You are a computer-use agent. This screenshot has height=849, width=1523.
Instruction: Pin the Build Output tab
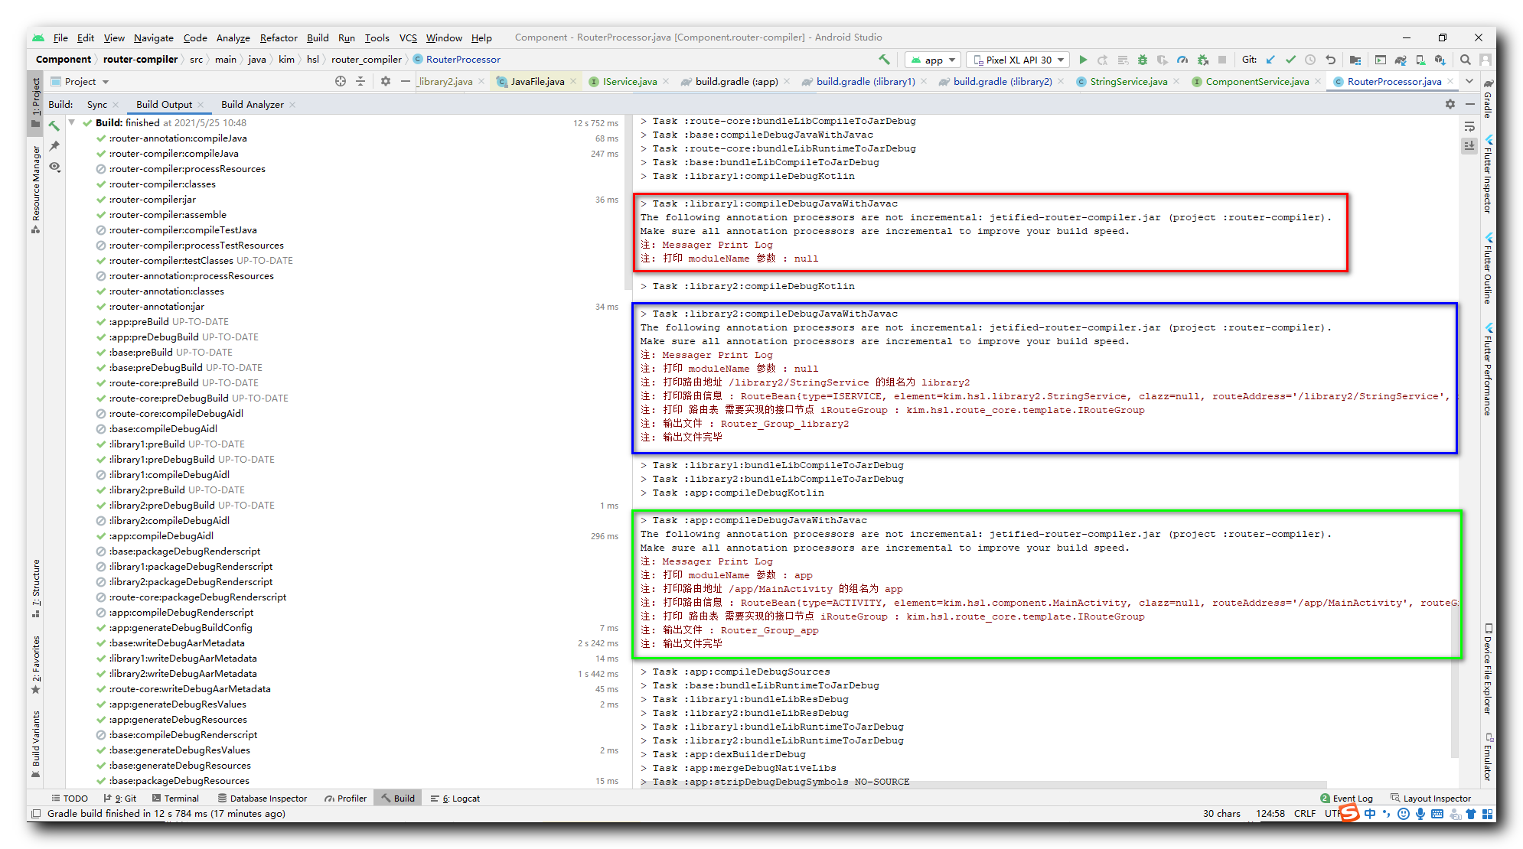[x=54, y=145]
